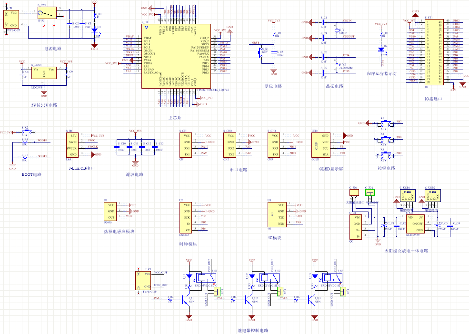Select the STM32F103C8T6 main chip body
This screenshot has height=334, width=469.
[176, 56]
